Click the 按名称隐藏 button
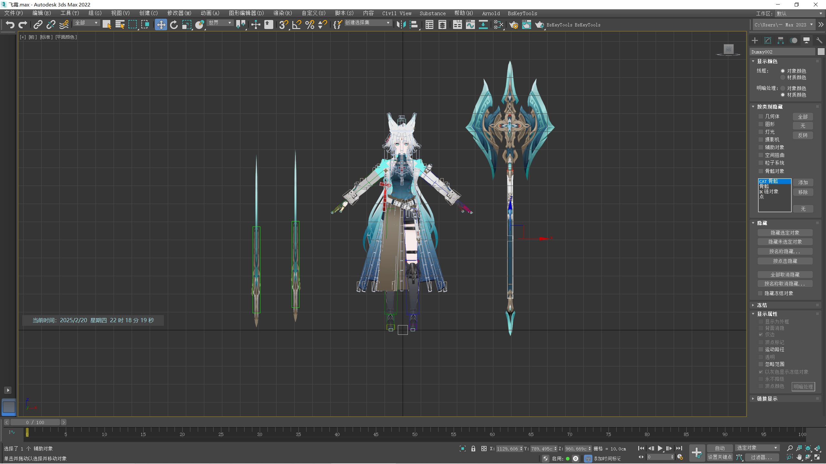The width and height of the screenshot is (826, 464). pos(785,251)
